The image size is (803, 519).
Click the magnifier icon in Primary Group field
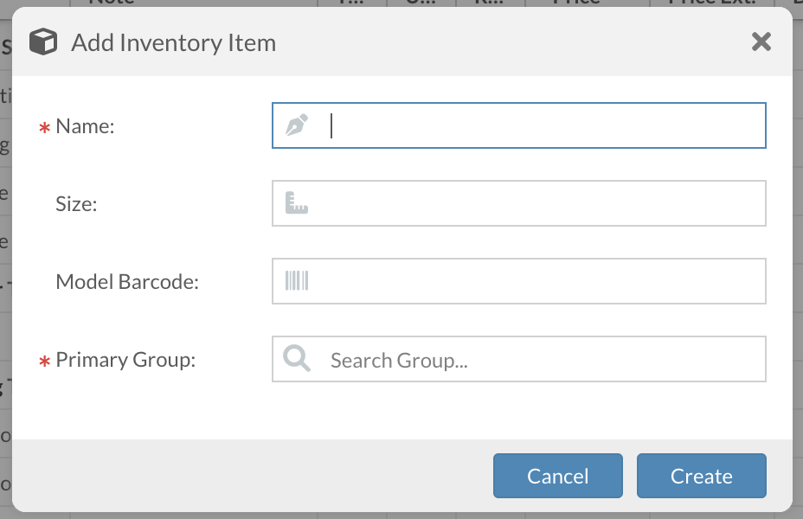click(x=297, y=359)
